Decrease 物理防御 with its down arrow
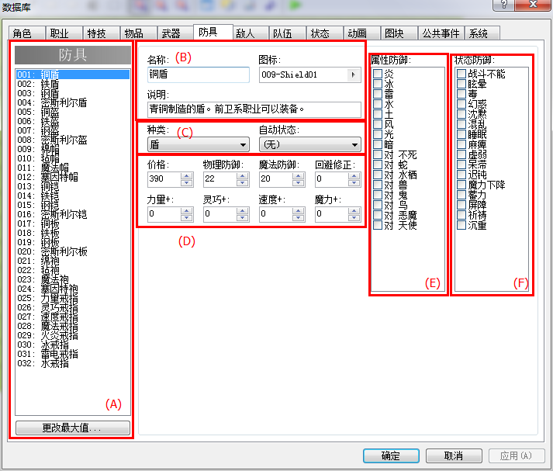This screenshot has width=553, height=471. pos(242,182)
